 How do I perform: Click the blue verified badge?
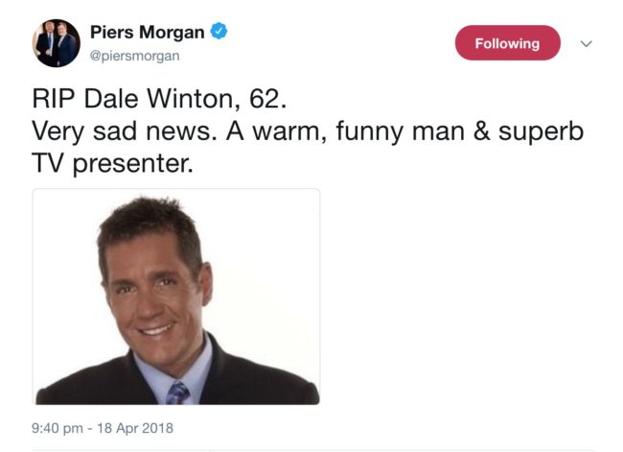pos(219,31)
